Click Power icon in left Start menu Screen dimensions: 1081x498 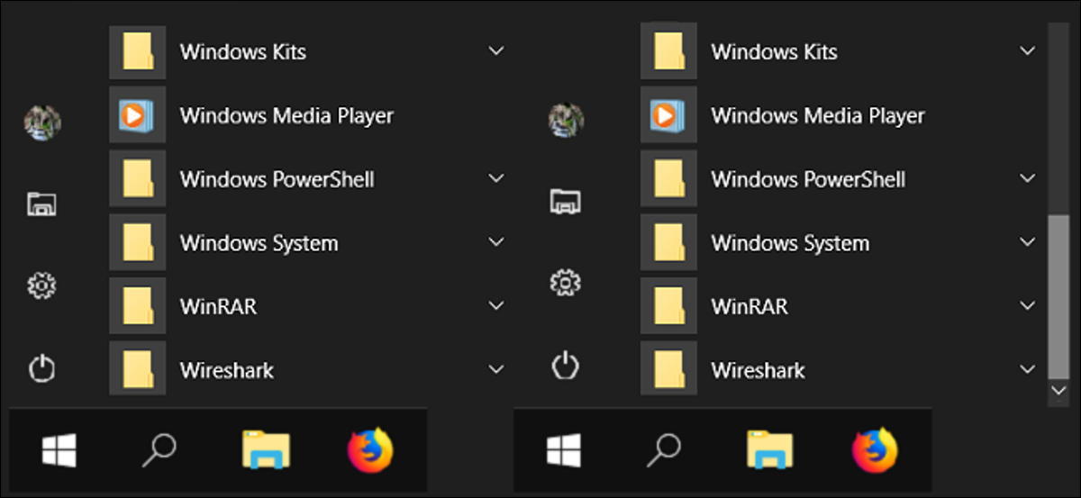[x=42, y=368]
